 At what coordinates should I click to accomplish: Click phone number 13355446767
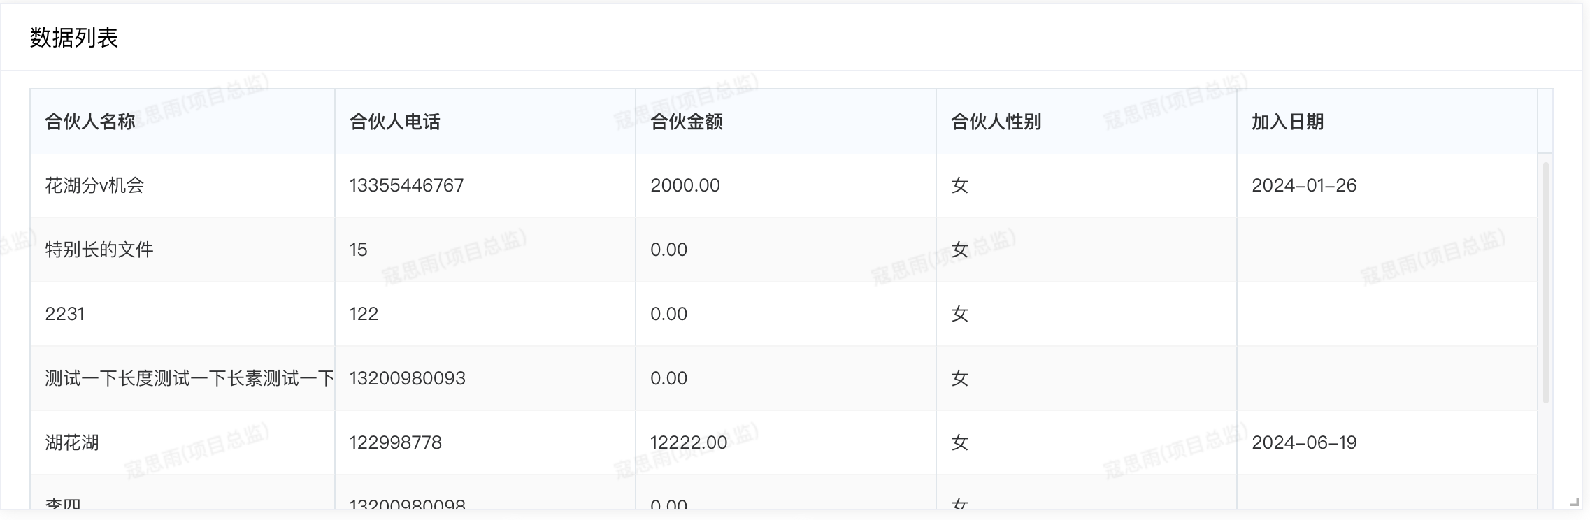point(407,185)
